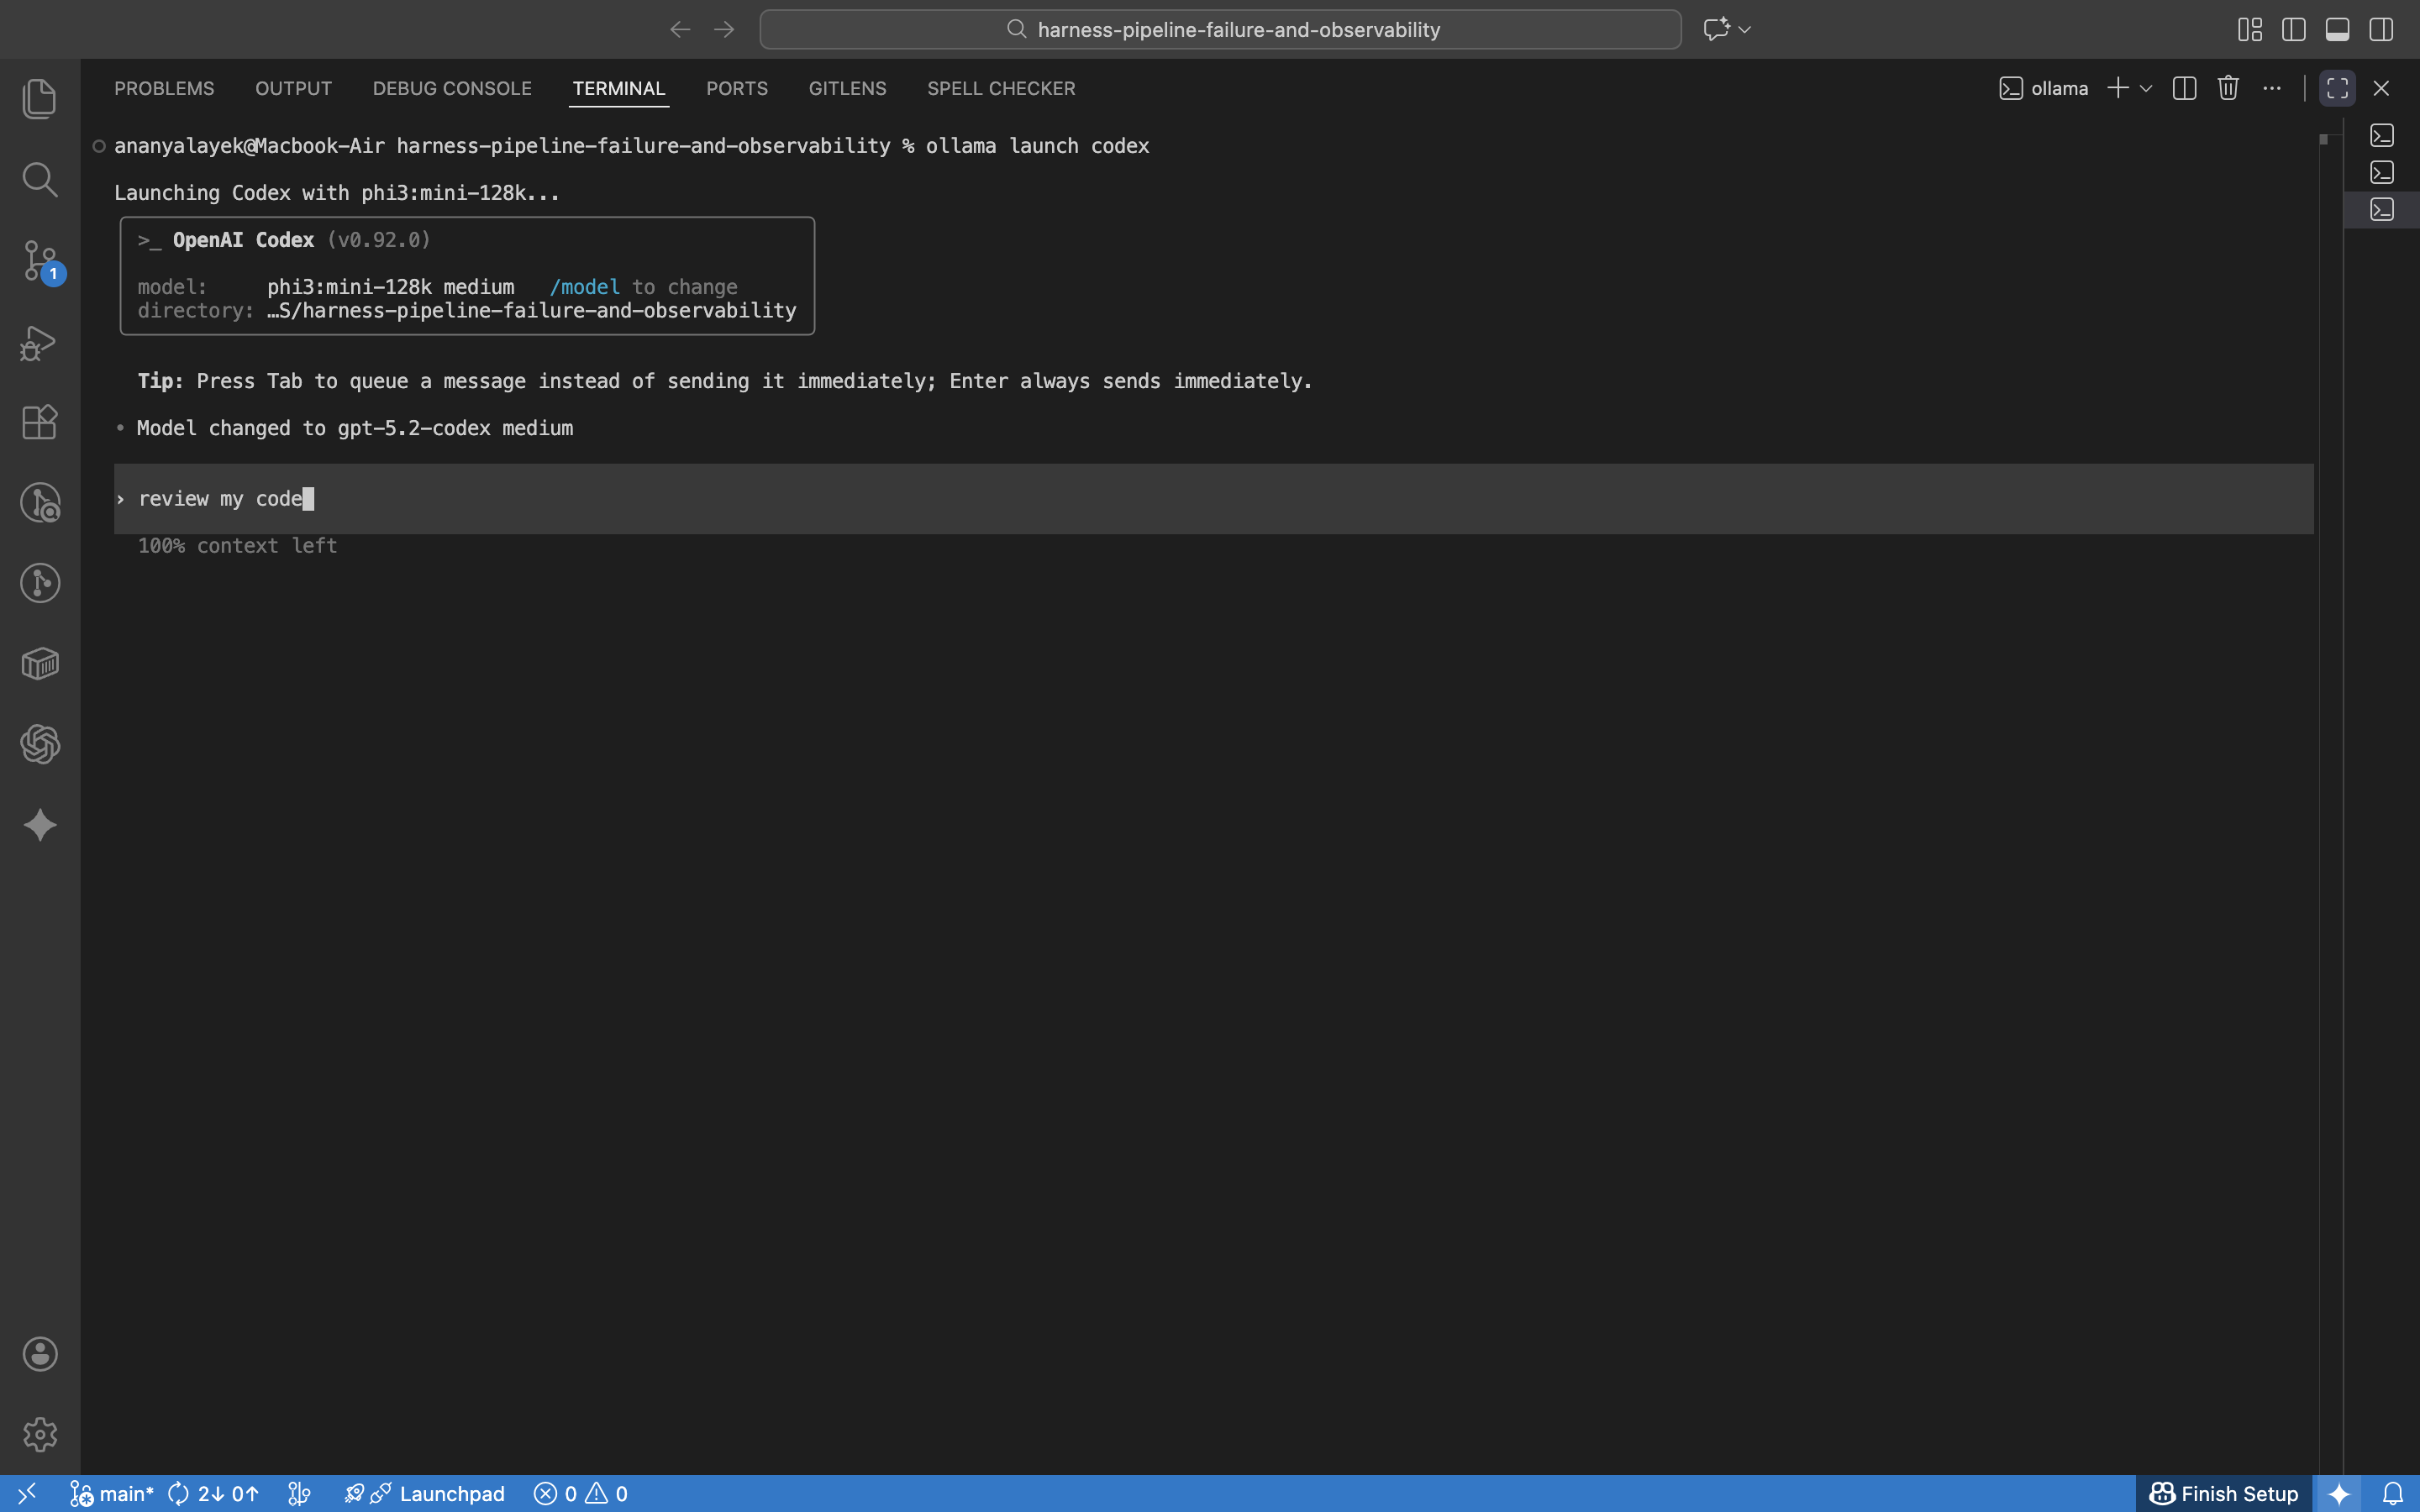Click the main* branch in status bar
The width and height of the screenshot is (2420, 1512).
tap(112, 1493)
